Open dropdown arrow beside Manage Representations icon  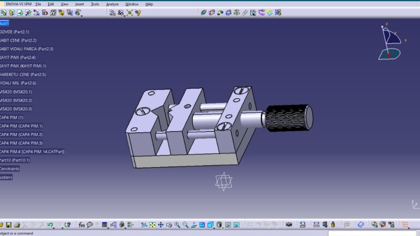tap(82, 16)
